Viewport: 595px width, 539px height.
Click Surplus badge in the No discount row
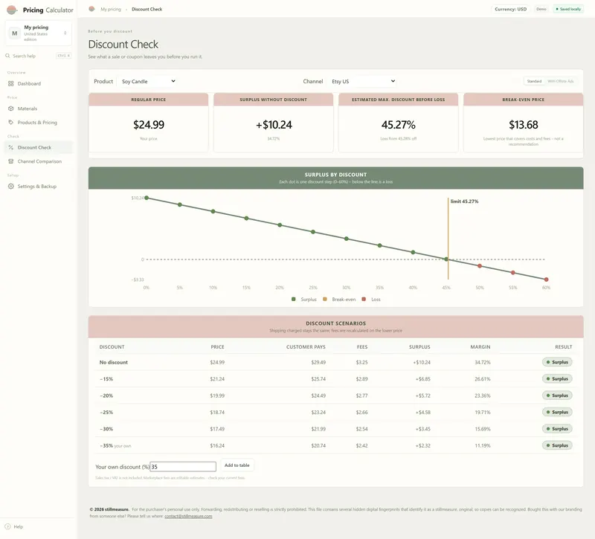point(556,362)
